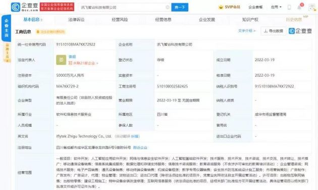The width and height of the screenshot is (318, 190).
Task: Click organization code MA7KK729-2
Action: pyautogui.click(x=67, y=86)
